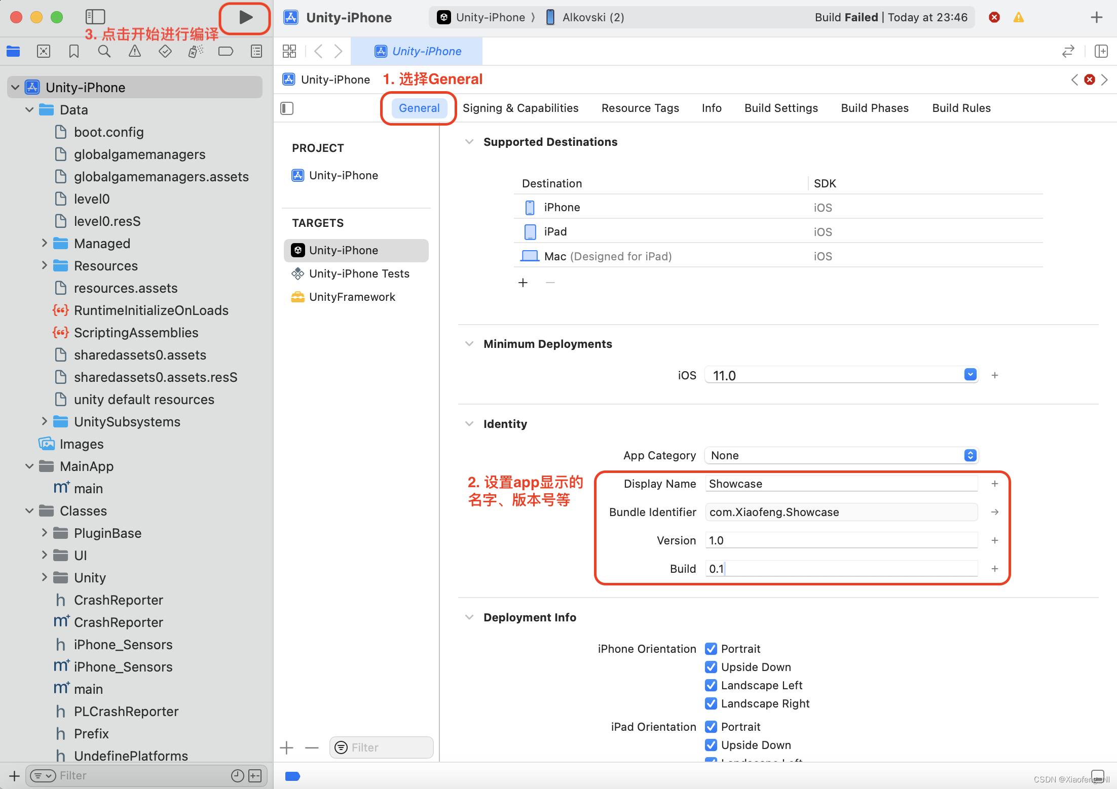Toggle the navigator sidebar icon
Image resolution: width=1117 pixels, height=789 pixels.
pyautogui.click(x=95, y=17)
